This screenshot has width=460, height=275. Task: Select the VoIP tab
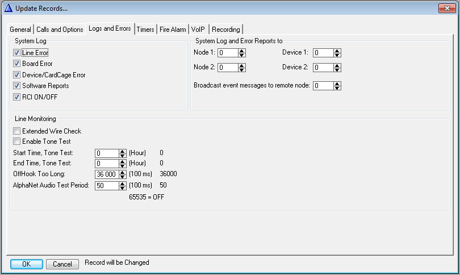click(x=198, y=30)
